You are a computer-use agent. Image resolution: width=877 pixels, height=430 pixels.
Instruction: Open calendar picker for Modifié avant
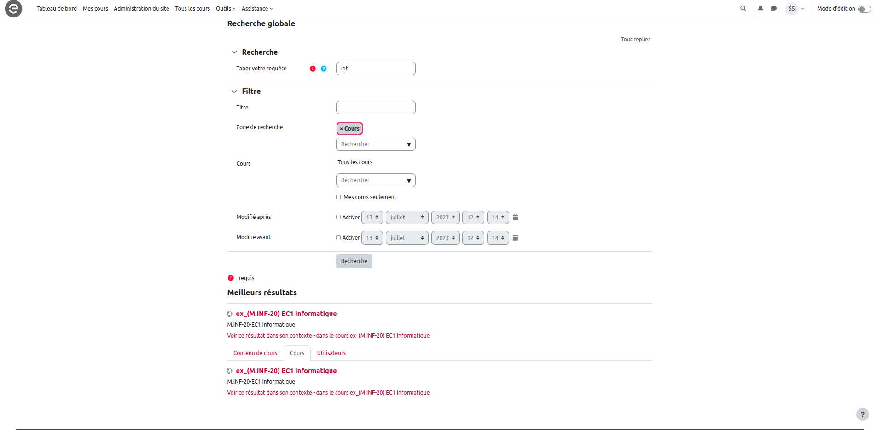[x=515, y=238]
